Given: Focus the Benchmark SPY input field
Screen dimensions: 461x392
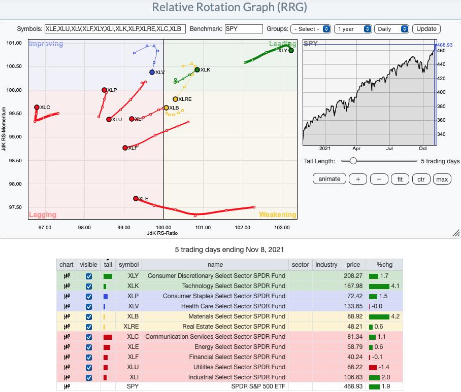Looking at the screenshot, I should [x=244, y=29].
